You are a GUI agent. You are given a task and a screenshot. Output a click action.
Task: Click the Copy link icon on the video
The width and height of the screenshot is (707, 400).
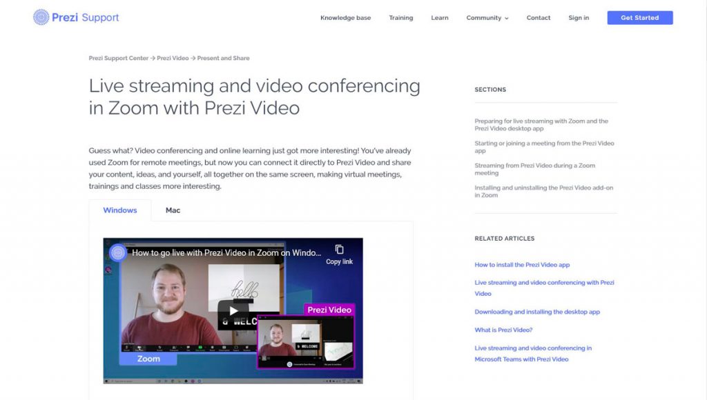338,250
